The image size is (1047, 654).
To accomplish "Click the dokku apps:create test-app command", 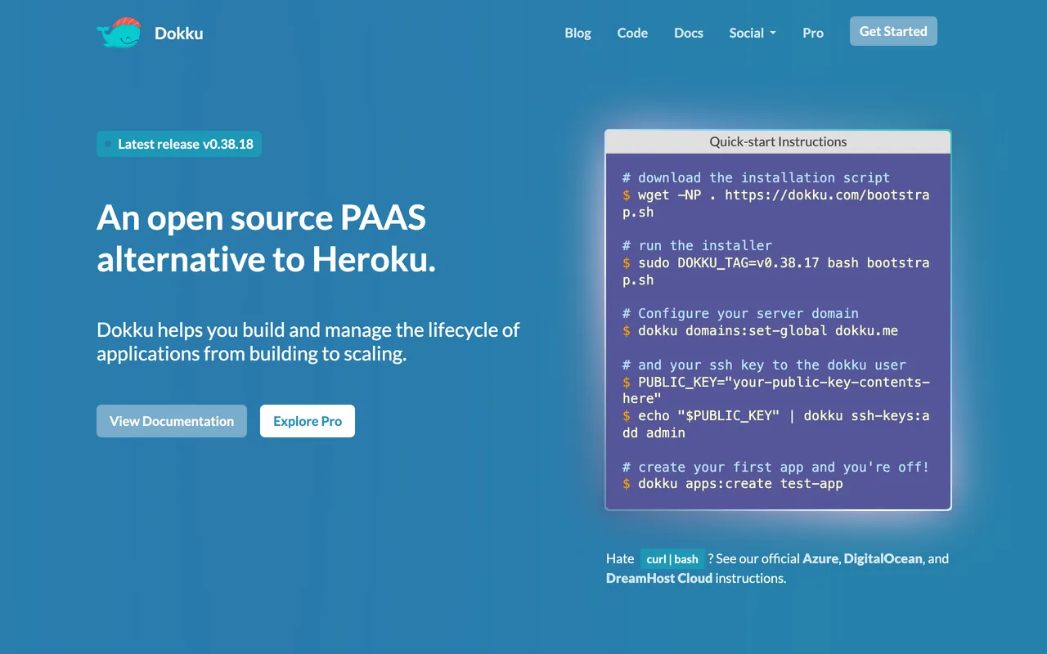I will point(732,484).
